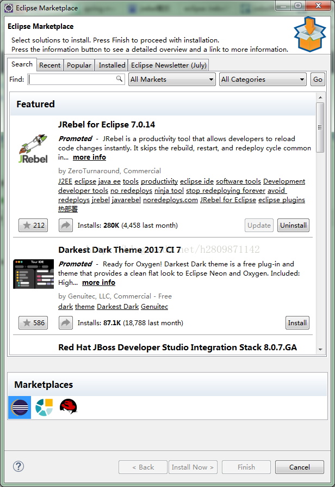Click the eclipse plugins tag link

pos(282,200)
